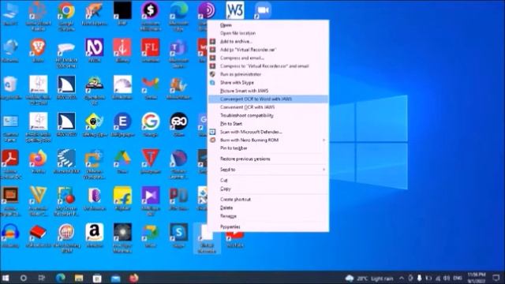This screenshot has width=505, height=284.
Task: Open the notification center icon
Action: [496, 278]
